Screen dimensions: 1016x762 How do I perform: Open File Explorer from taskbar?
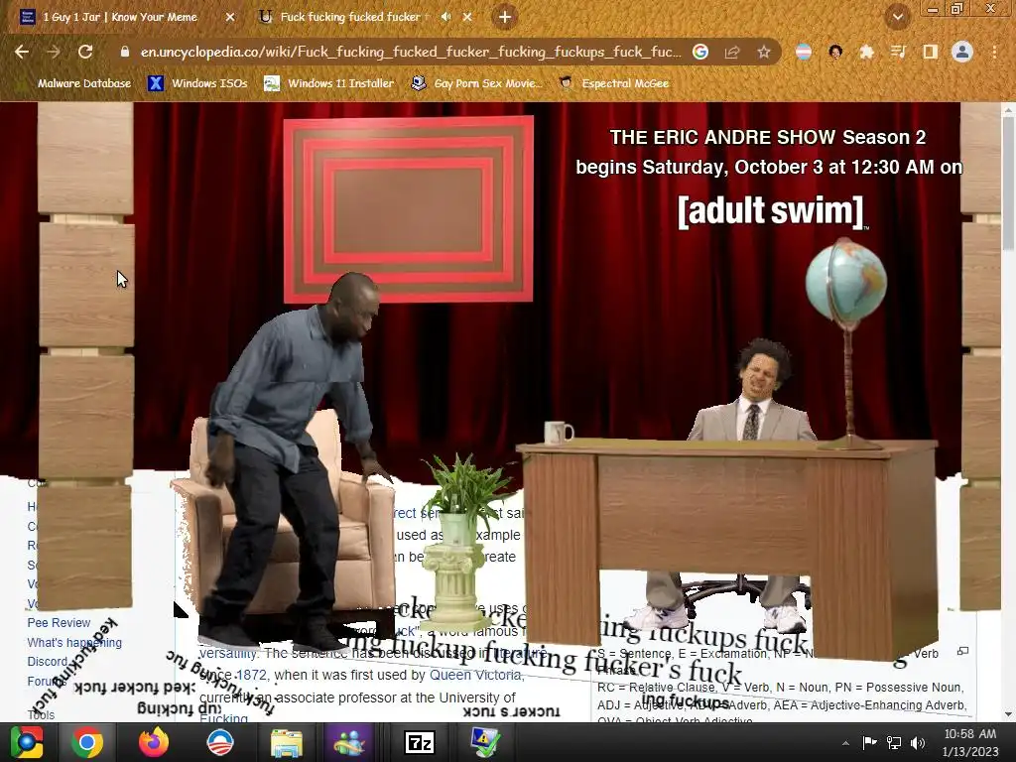(287, 743)
